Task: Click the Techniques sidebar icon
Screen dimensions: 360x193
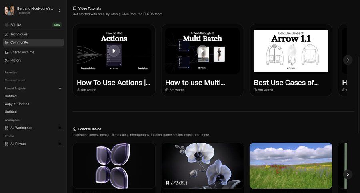Action: click(7, 34)
